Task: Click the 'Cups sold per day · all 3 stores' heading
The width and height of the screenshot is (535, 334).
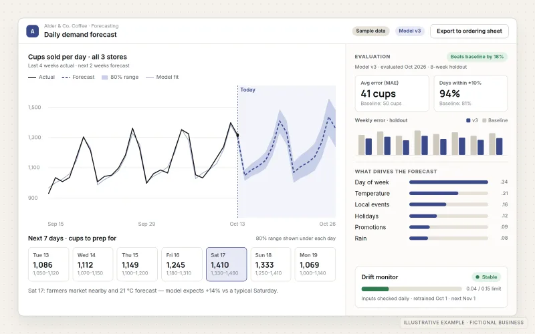Action: click(x=78, y=57)
